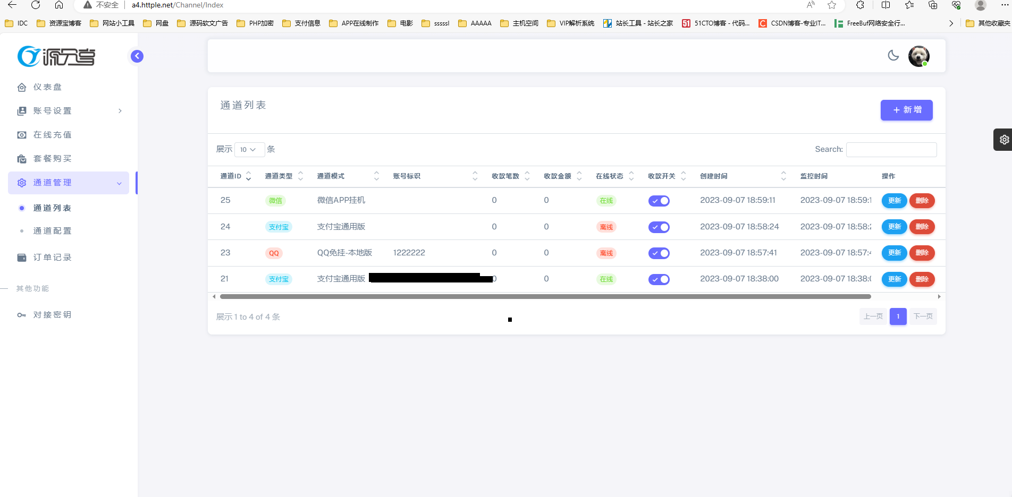Toggle 收款开关 for channel 24
The width and height of the screenshot is (1012, 497).
click(x=659, y=227)
